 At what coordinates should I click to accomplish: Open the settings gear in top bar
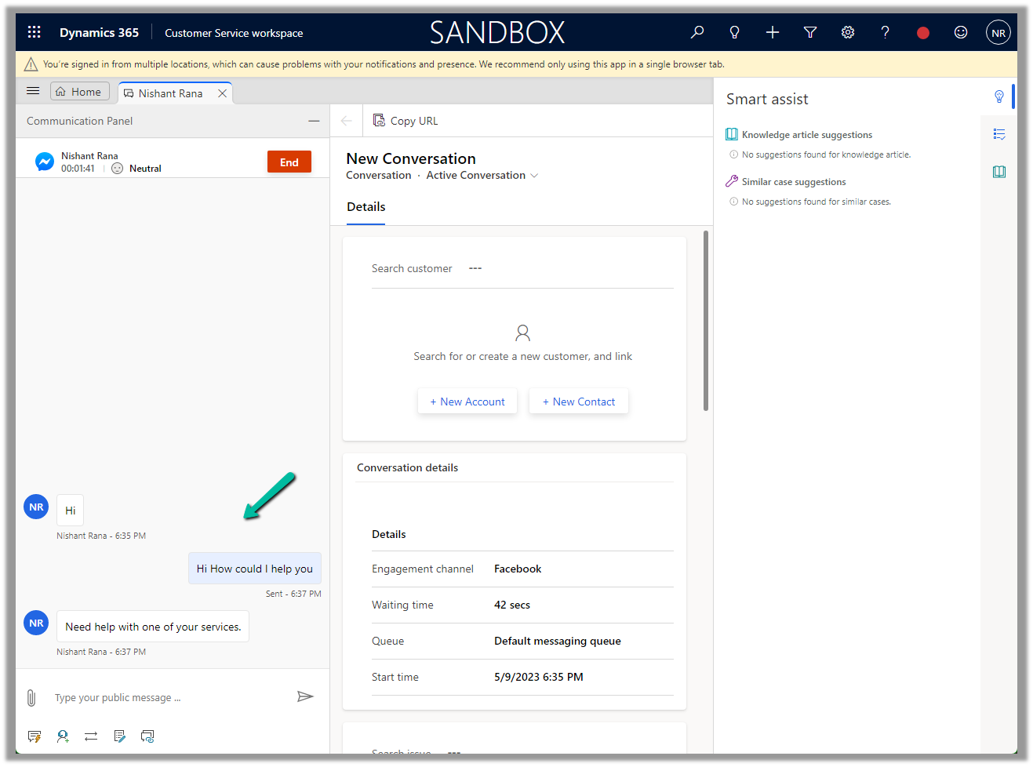848,32
